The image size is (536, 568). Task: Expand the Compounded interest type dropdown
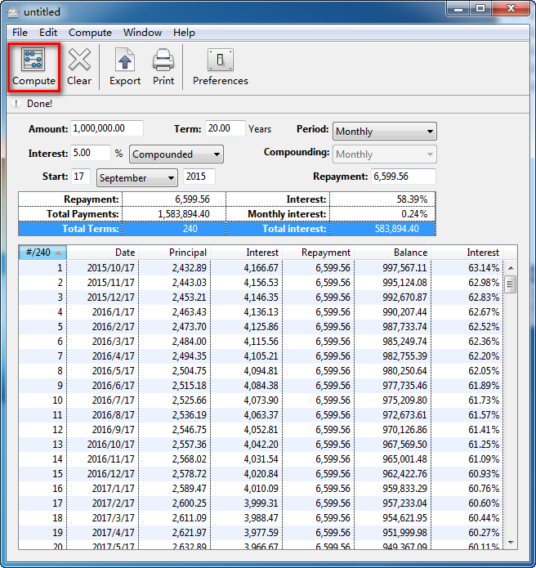point(176,154)
